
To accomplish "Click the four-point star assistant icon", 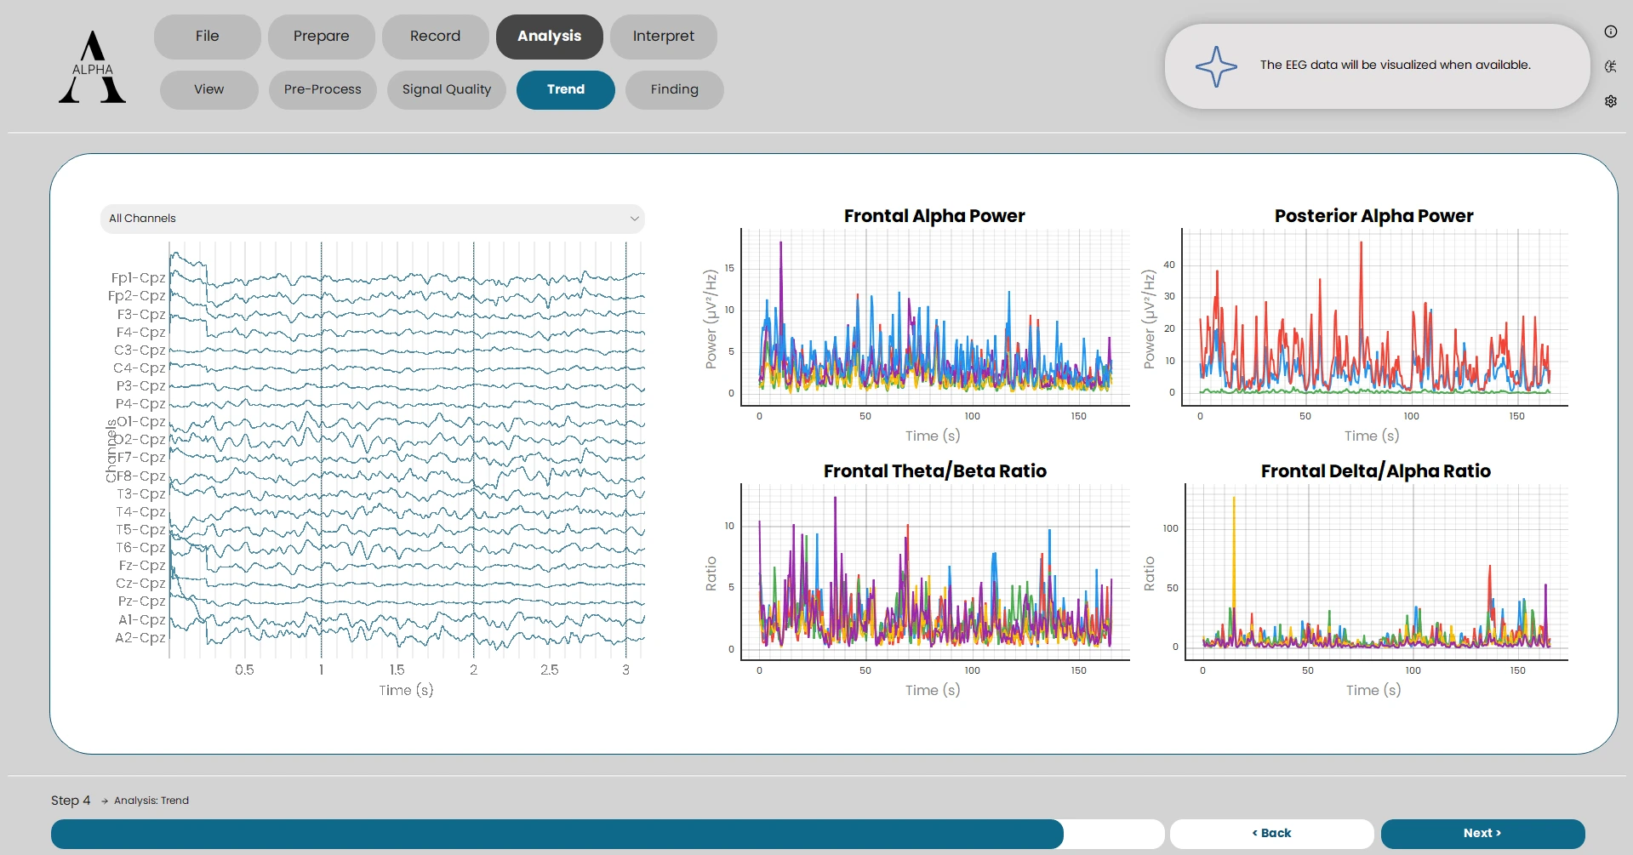I will click(x=1216, y=66).
